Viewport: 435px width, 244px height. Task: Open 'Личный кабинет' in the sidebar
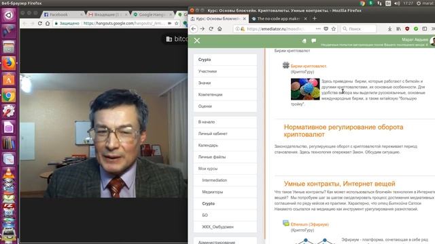click(x=225, y=134)
